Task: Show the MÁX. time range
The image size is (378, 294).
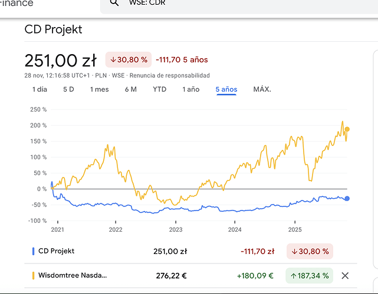Action: tap(262, 89)
